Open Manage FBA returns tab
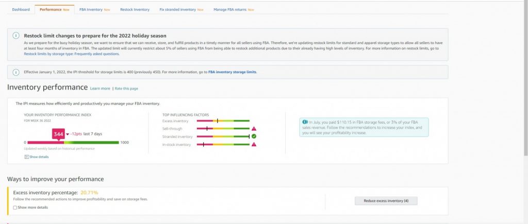Image resolution: width=528 pixels, height=224 pixels. point(234,9)
